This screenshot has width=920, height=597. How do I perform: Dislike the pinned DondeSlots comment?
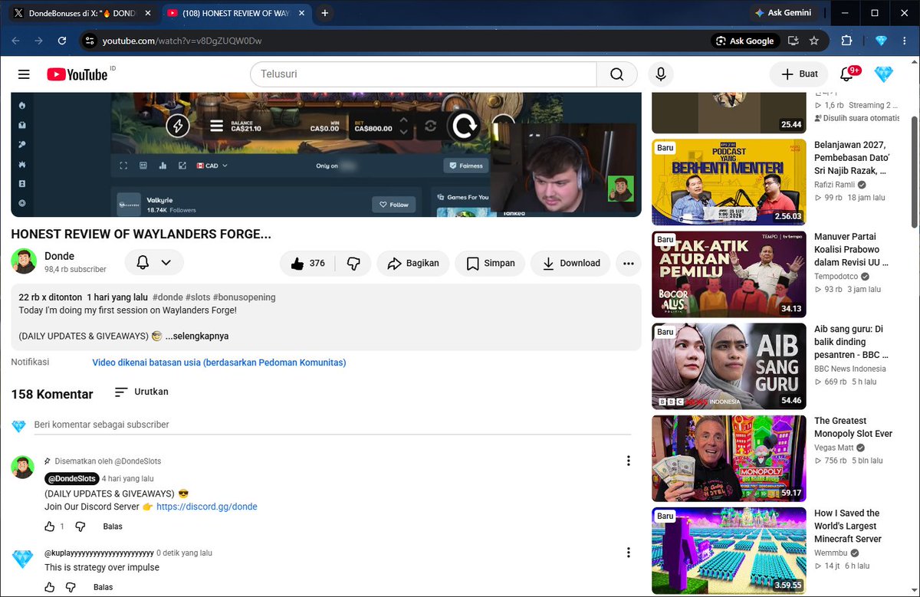[x=80, y=526]
